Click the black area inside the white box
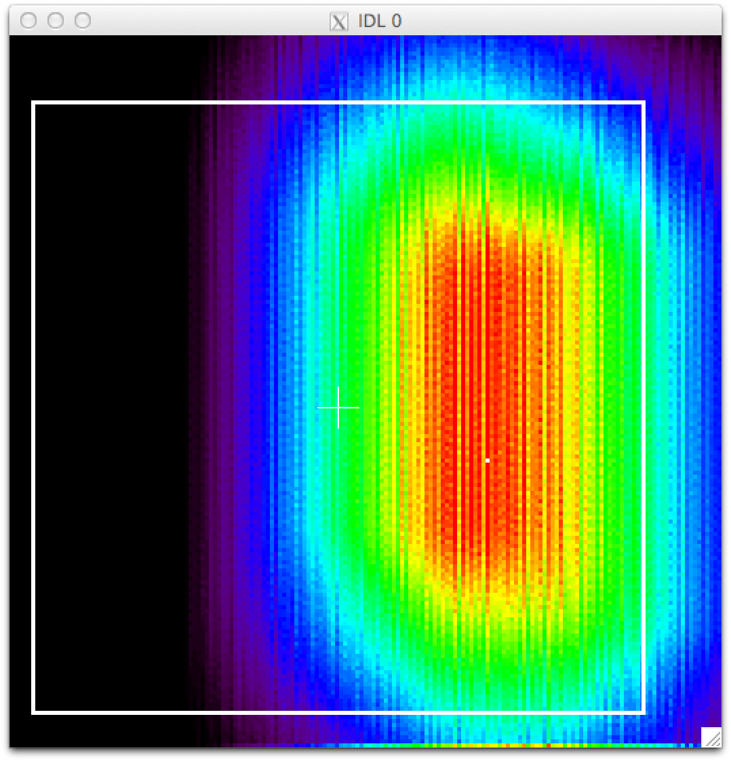The height and width of the screenshot is (761, 731). point(108,407)
